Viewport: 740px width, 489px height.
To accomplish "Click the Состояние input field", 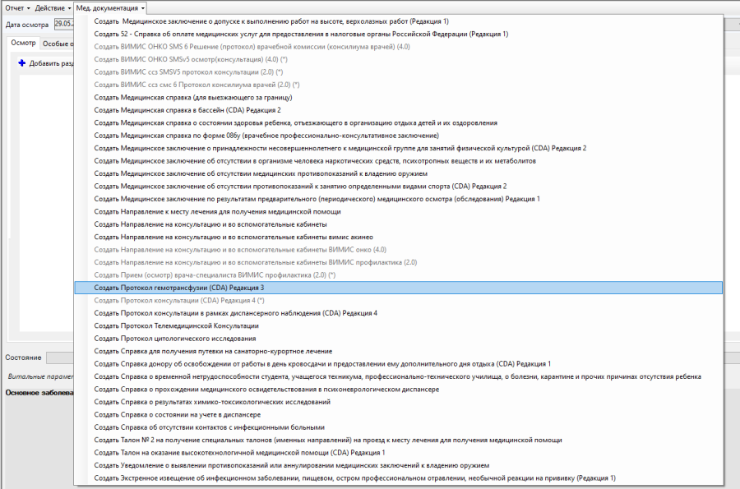I will (x=60, y=358).
